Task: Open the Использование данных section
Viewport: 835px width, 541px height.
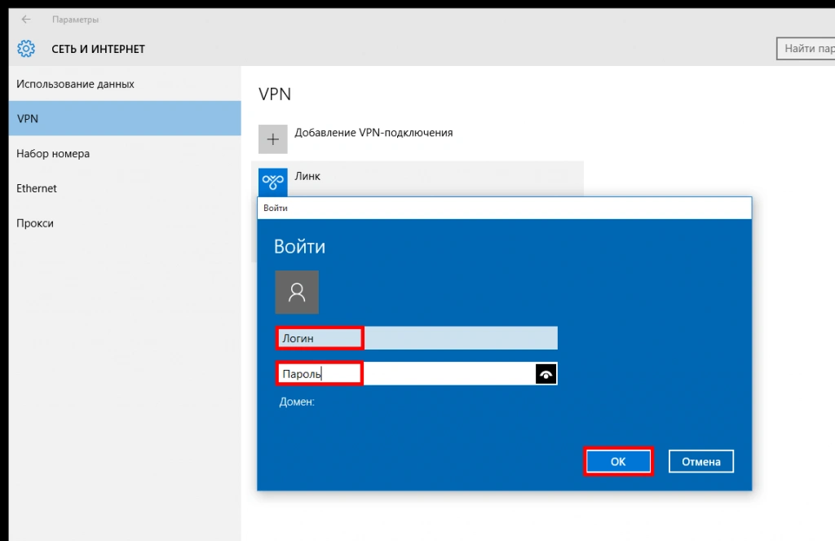Action: pos(76,84)
